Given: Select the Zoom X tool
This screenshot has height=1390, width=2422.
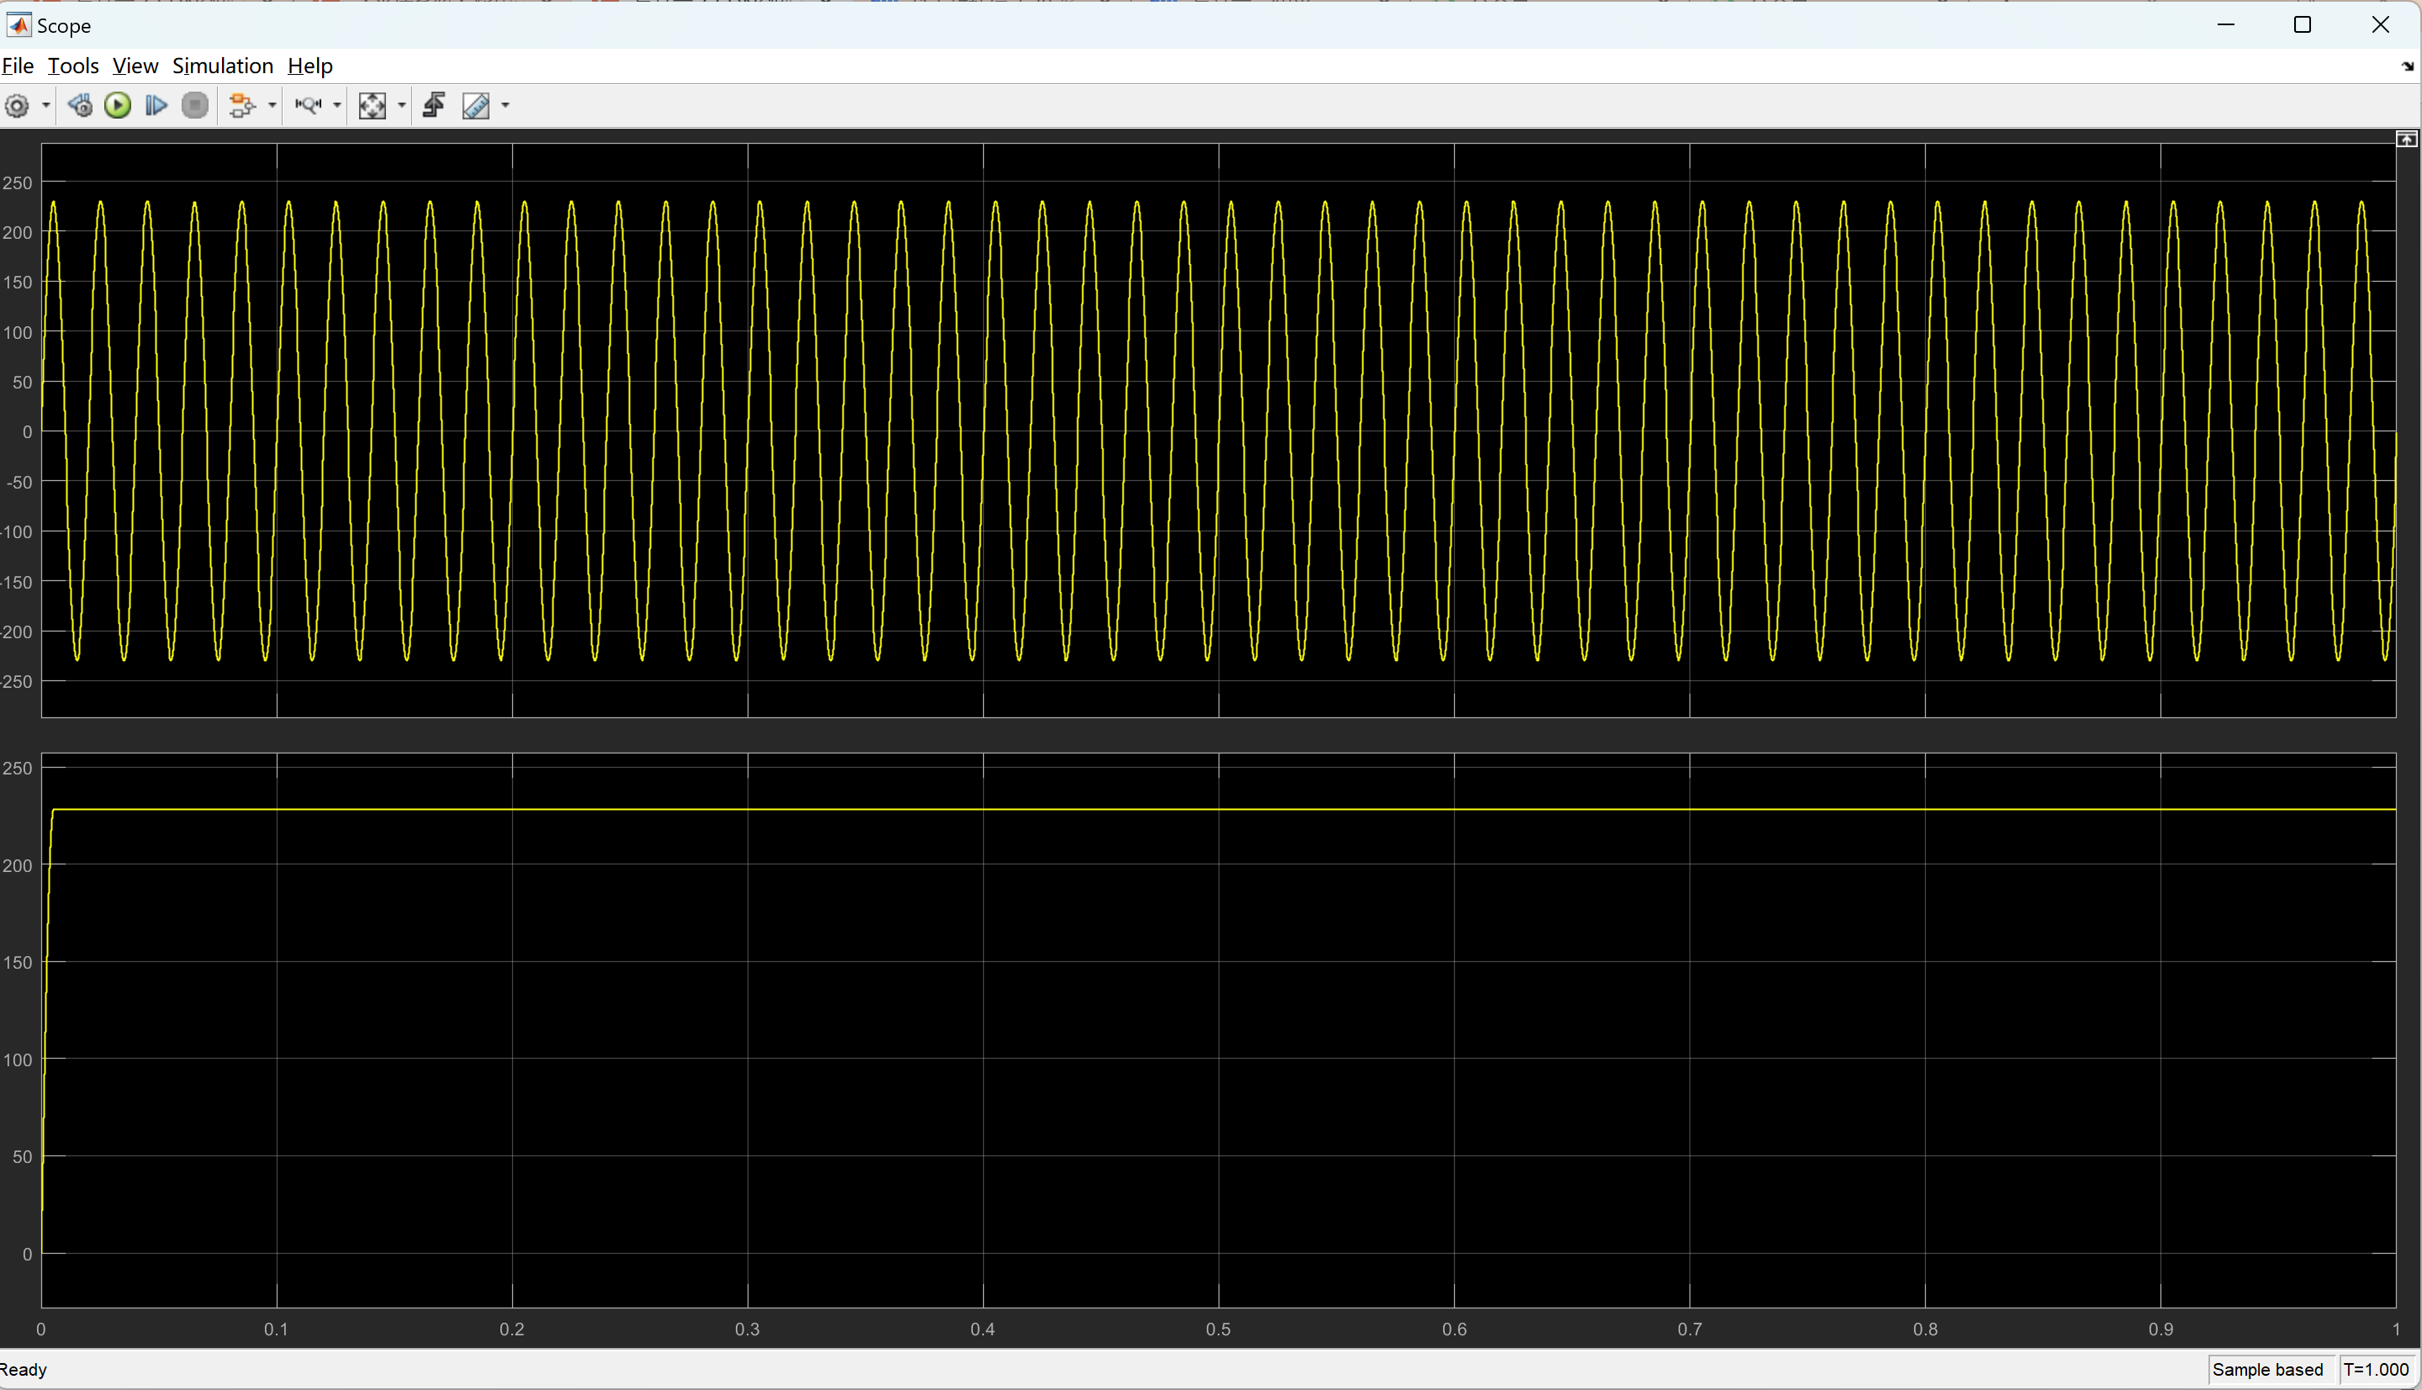Looking at the screenshot, I should click(x=308, y=105).
